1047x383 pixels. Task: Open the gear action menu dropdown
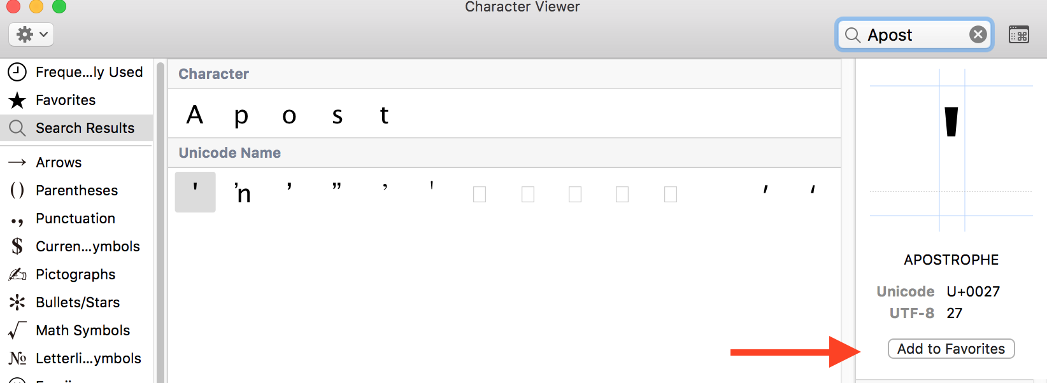point(31,34)
